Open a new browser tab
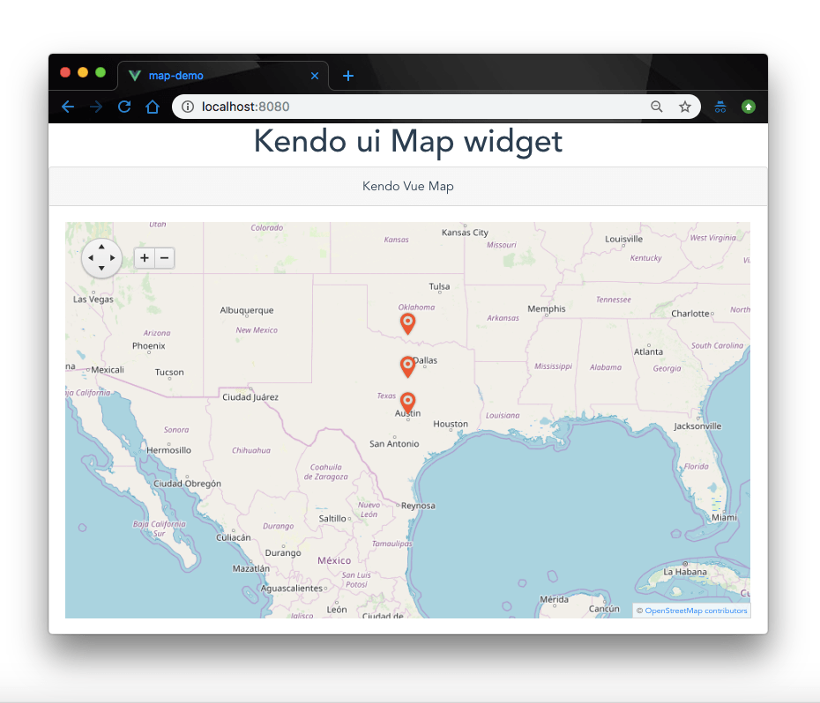This screenshot has width=820, height=703. (348, 76)
